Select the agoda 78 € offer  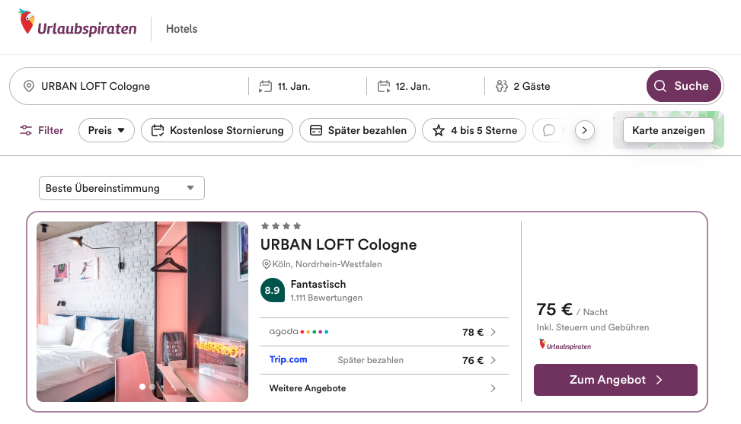point(384,332)
